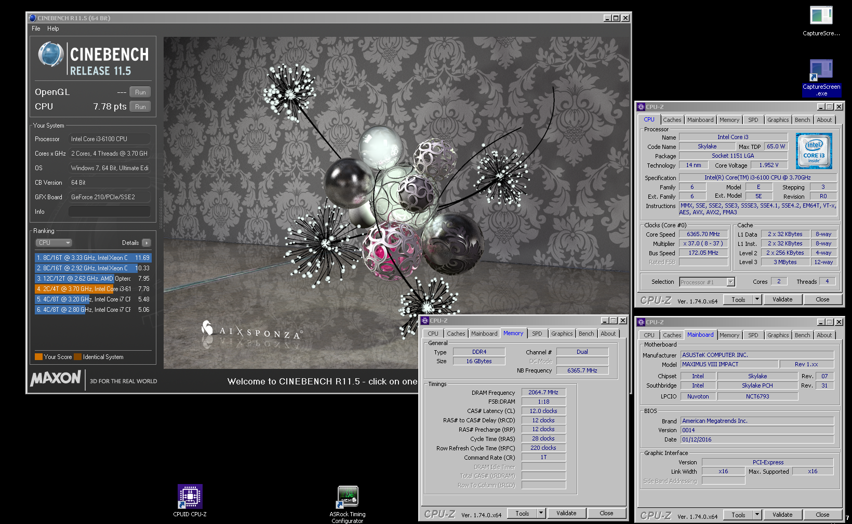This screenshot has width=852, height=524.
Task: Click the Close button in the CPU-Z CPU window
Action: (822, 299)
